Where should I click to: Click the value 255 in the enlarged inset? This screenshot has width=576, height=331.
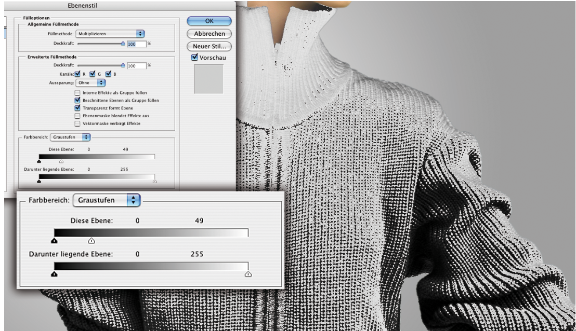tap(197, 254)
